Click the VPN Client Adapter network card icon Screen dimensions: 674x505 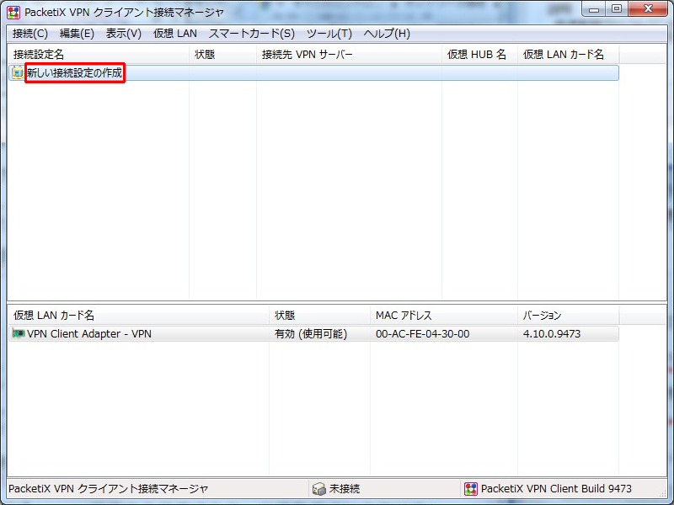coord(18,334)
